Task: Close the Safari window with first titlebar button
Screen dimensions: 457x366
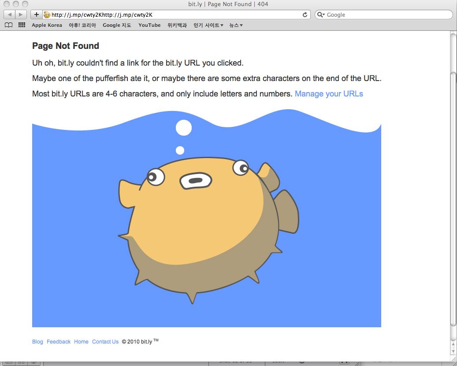Action: [x=7, y=4]
